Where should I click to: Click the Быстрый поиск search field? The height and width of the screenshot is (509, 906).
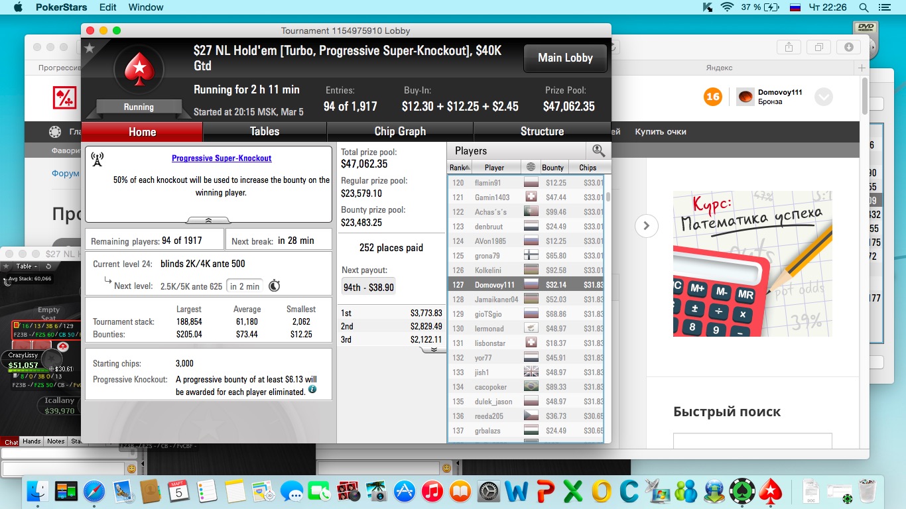[x=752, y=441]
